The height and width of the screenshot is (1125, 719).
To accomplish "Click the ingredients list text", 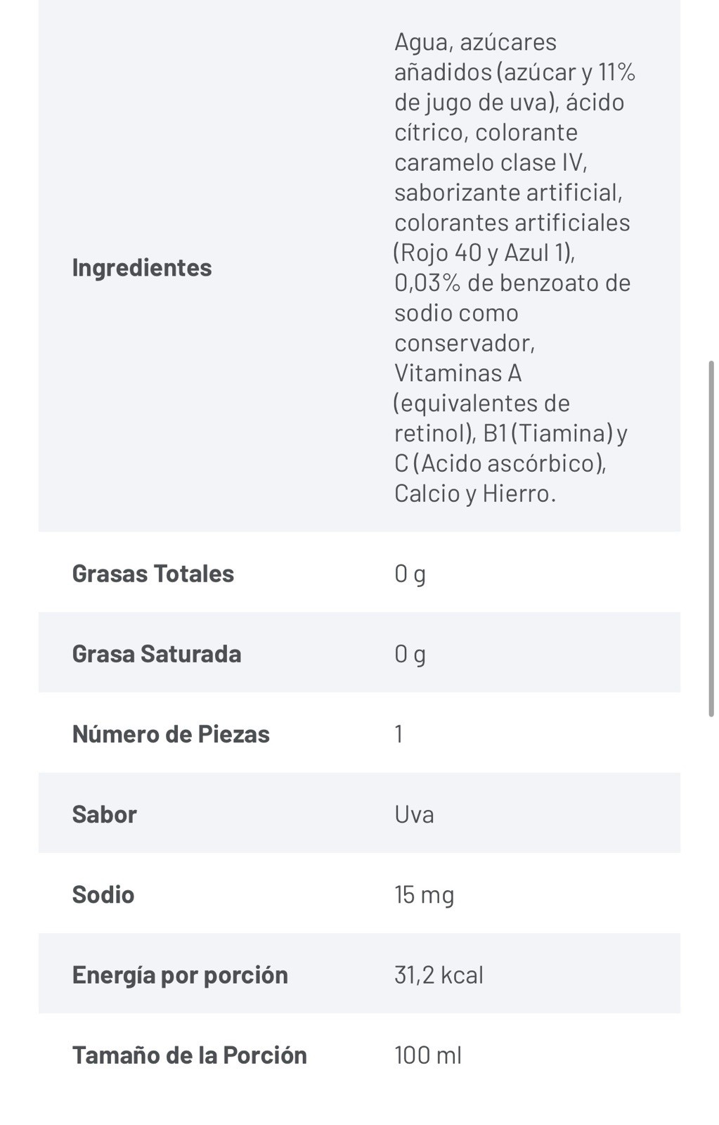I will (514, 267).
